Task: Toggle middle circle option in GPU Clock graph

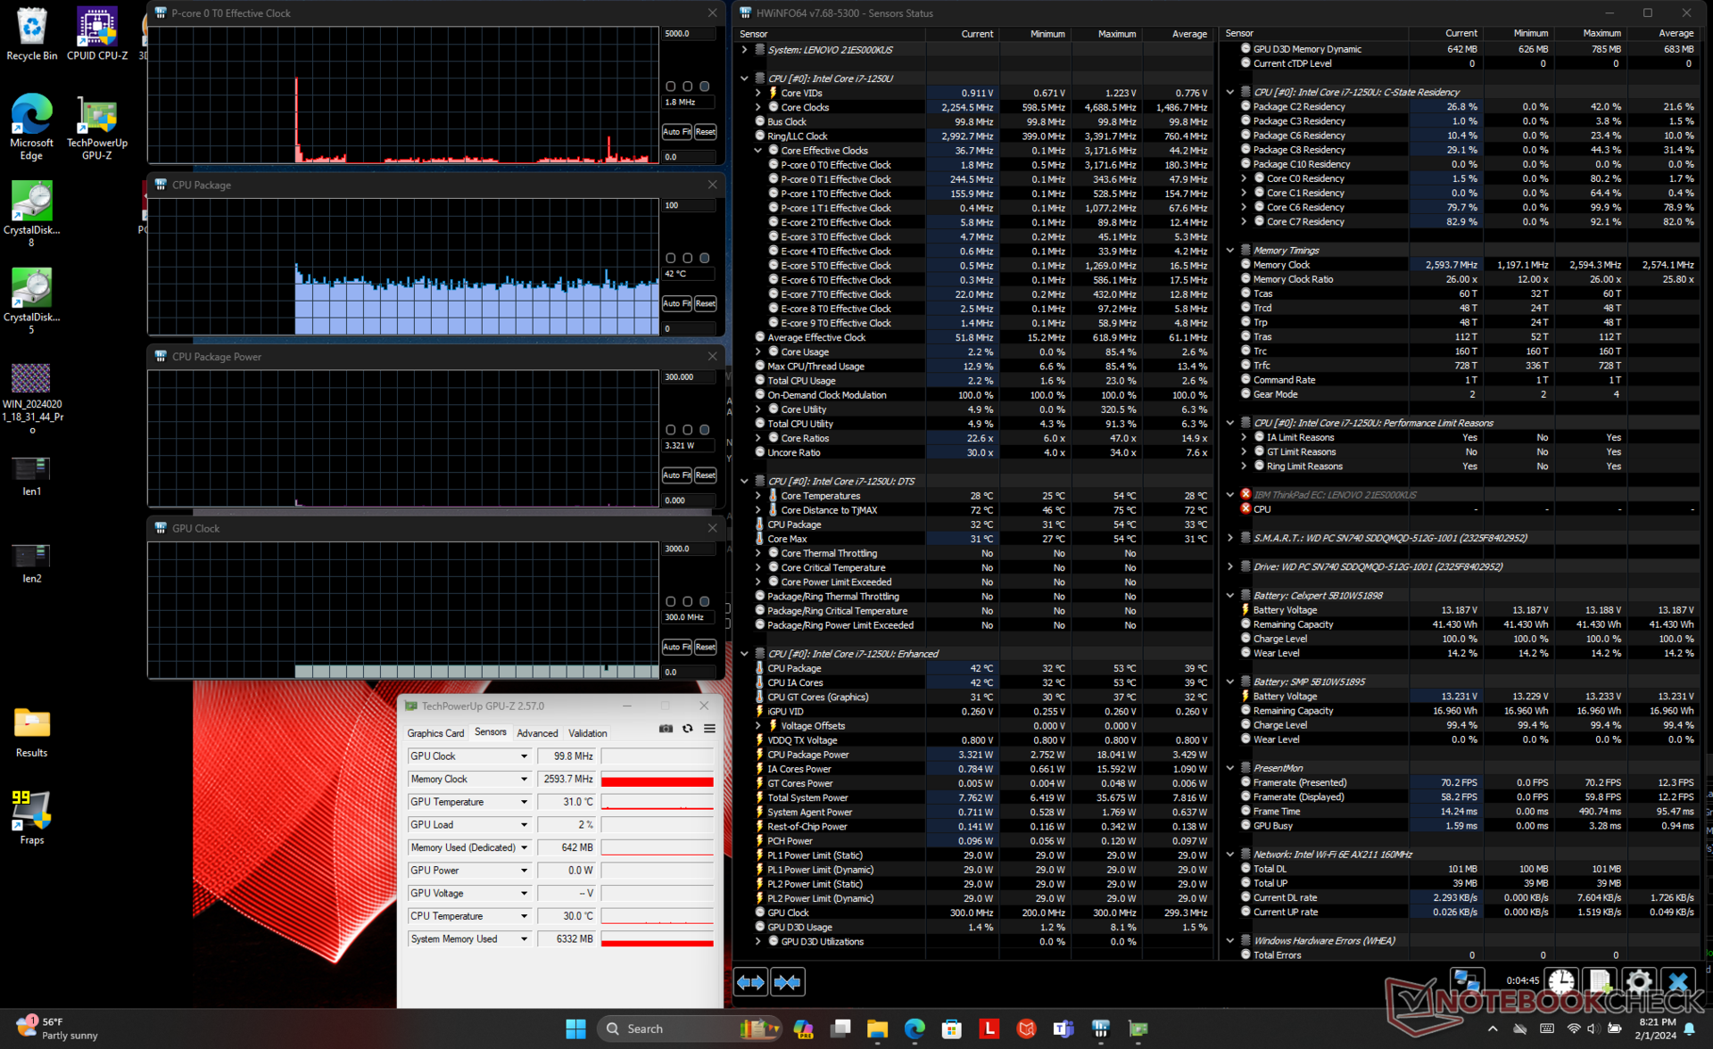Action: (688, 601)
